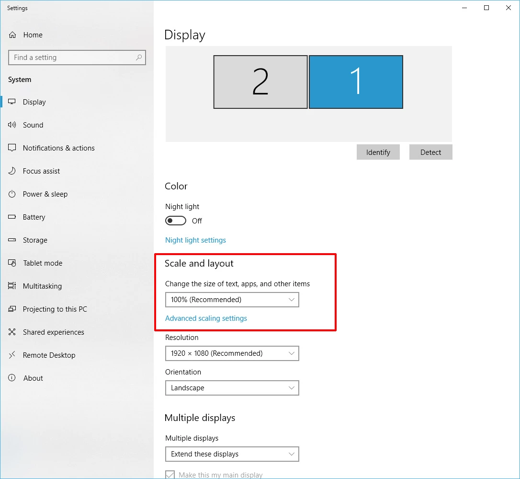Close the Settings window
This screenshot has width=520, height=479.
(508, 8)
